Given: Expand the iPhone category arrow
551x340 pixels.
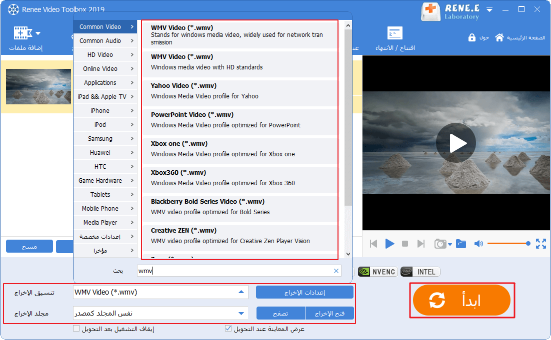Looking at the screenshot, I should (x=132, y=110).
